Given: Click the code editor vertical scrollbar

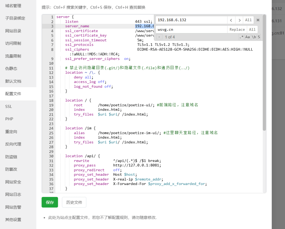Looking at the screenshot, I should (264, 84).
